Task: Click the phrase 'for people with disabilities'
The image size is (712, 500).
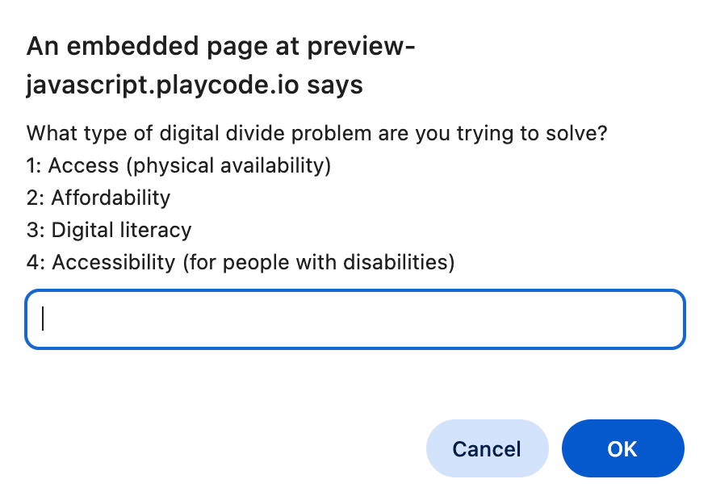Action: point(318,262)
